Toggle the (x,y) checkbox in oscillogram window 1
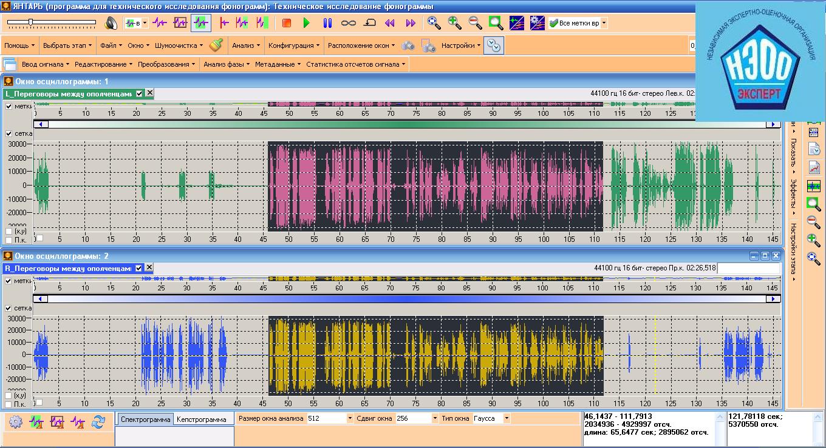The height and width of the screenshot is (448, 826). tap(9, 231)
